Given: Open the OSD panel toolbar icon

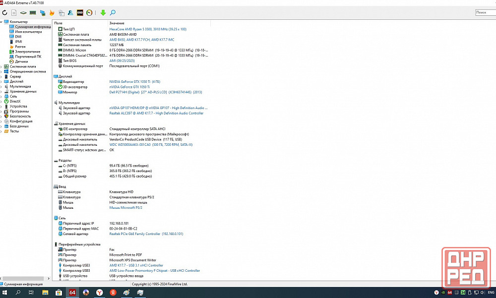Looking at the screenshot, I should click(x=80, y=12).
